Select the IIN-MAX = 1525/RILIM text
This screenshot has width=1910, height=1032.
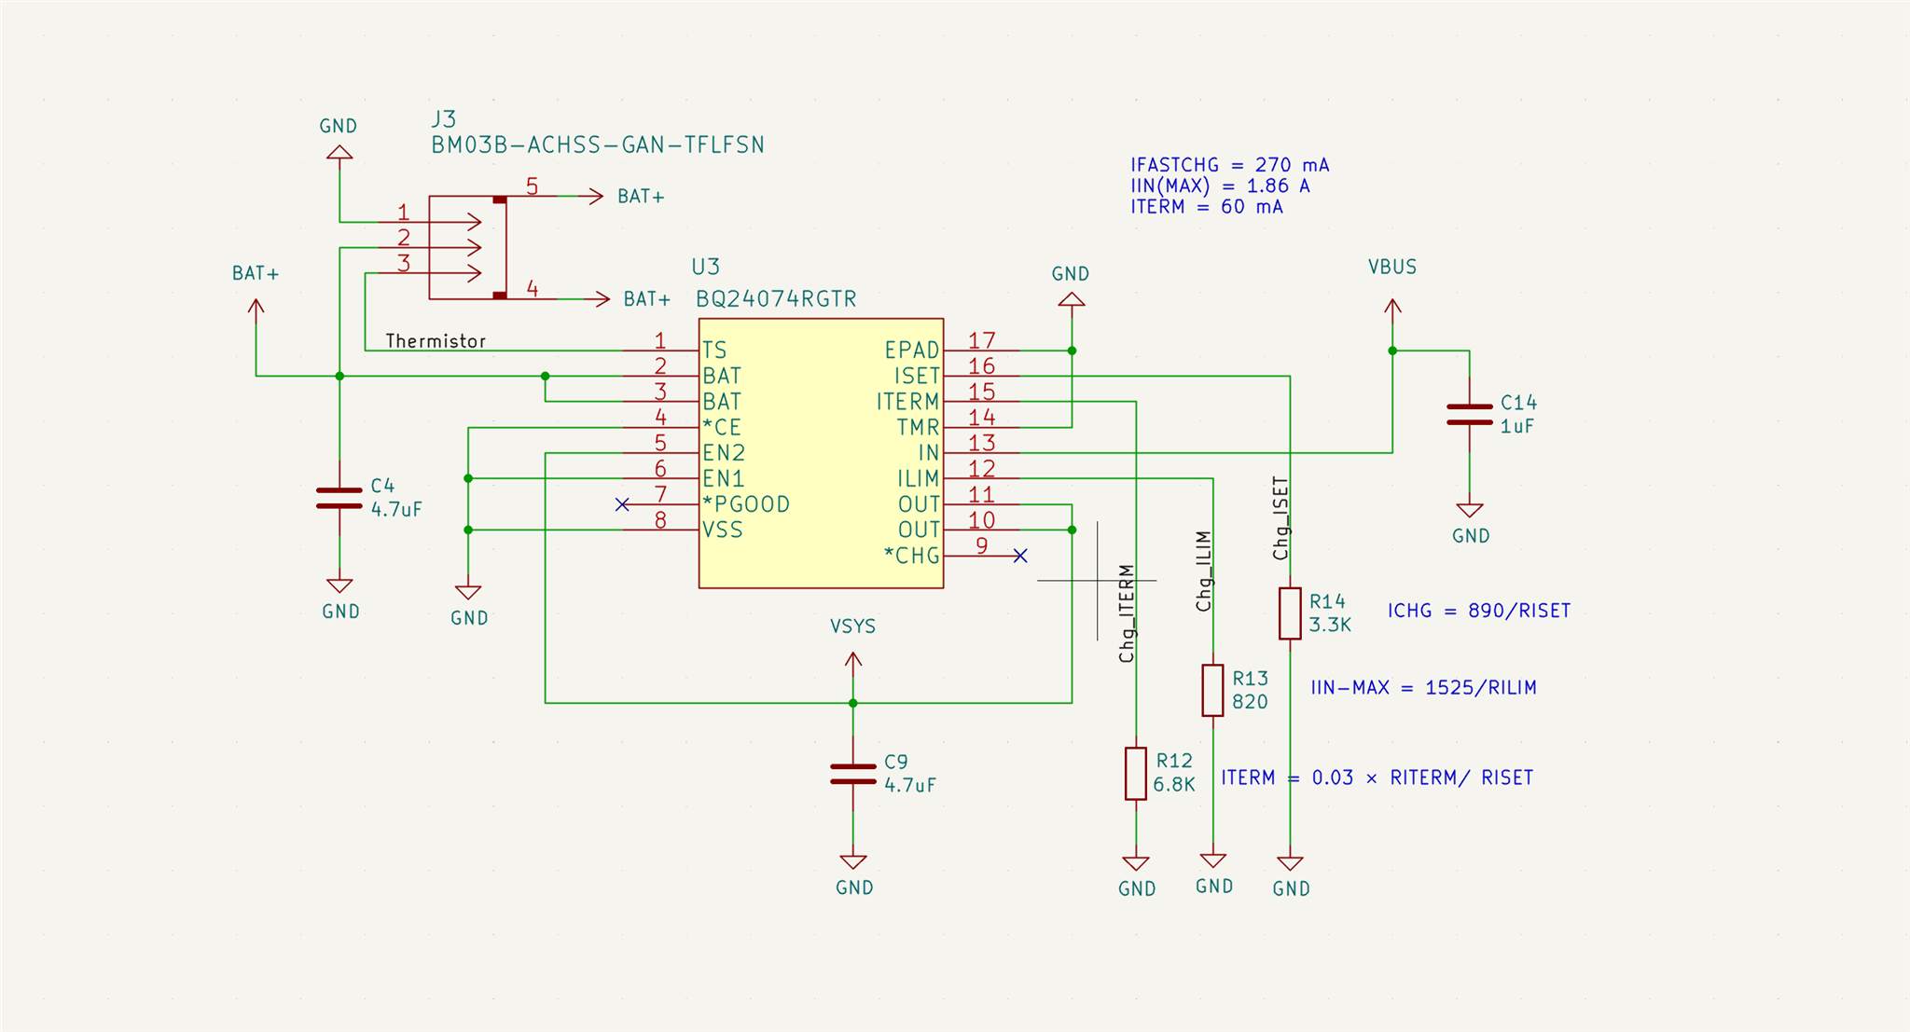click(x=1422, y=688)
